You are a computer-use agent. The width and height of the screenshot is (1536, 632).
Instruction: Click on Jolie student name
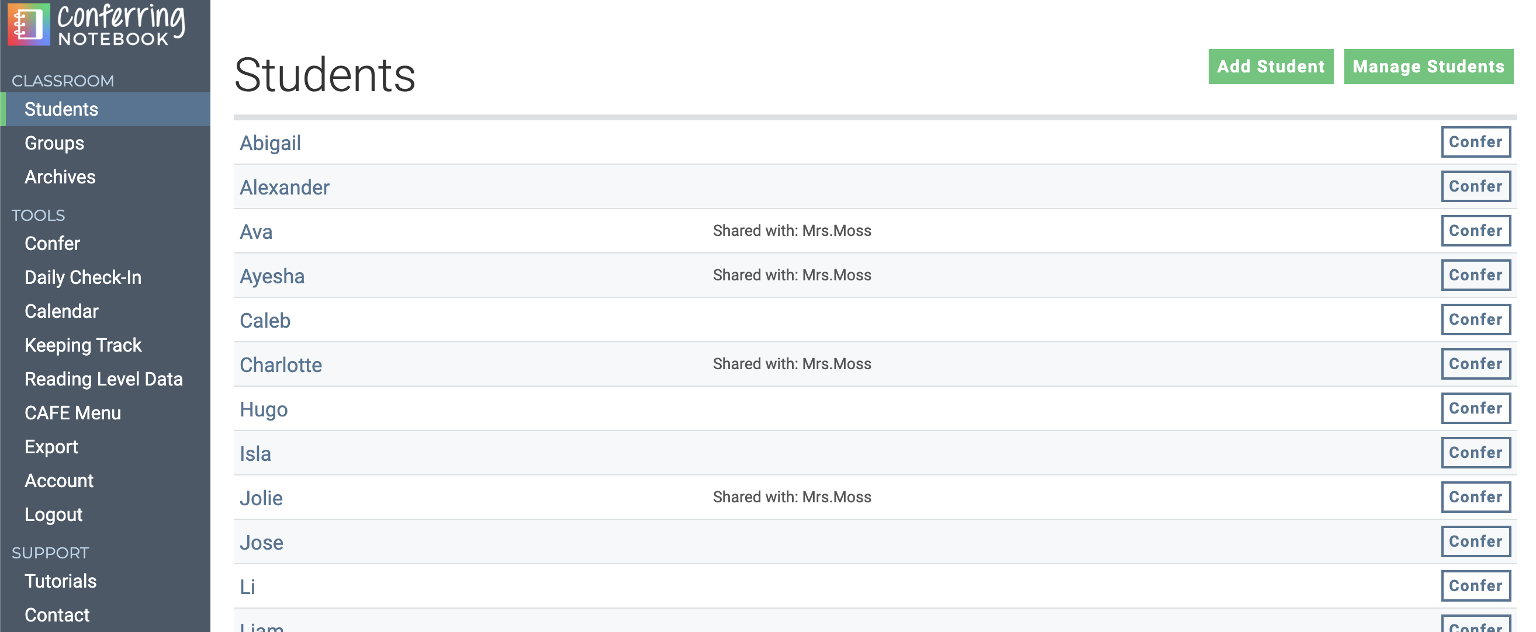pyautogui.click(x=261, y=497)
